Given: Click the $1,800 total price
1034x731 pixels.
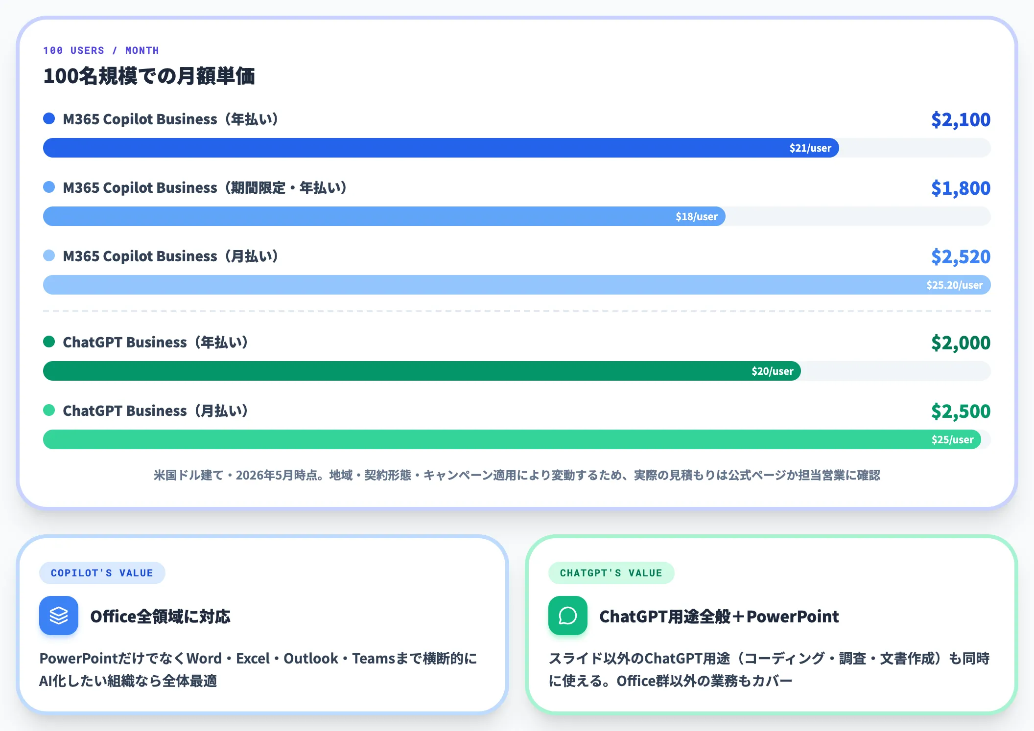Looking at the screenshot, I should pyautogui.click(x=961, y=188).
